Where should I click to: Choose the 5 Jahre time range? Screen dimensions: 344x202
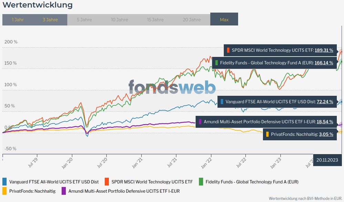pos(84,20)
